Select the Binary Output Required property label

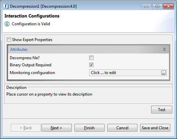tap(31, 65)
